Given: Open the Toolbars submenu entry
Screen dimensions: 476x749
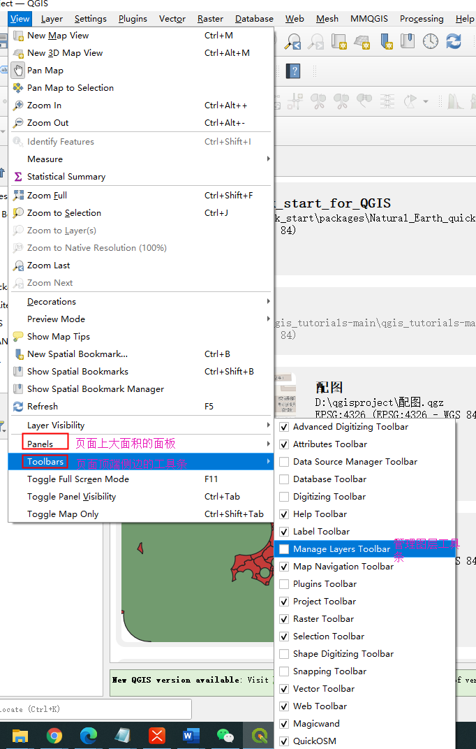Looking at the screenshot, I should [x=141, y=462].
